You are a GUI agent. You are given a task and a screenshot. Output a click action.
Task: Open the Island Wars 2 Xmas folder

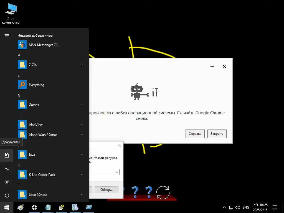(x=50, y=135)
